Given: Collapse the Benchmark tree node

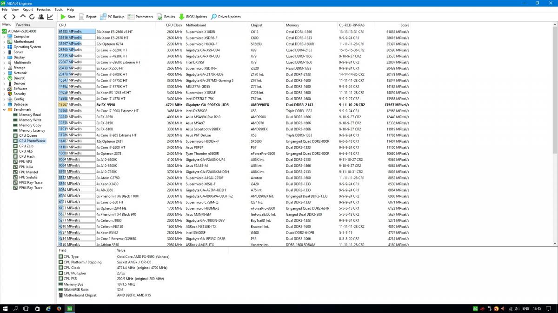Looking at the screenshot, I should 5,109.
